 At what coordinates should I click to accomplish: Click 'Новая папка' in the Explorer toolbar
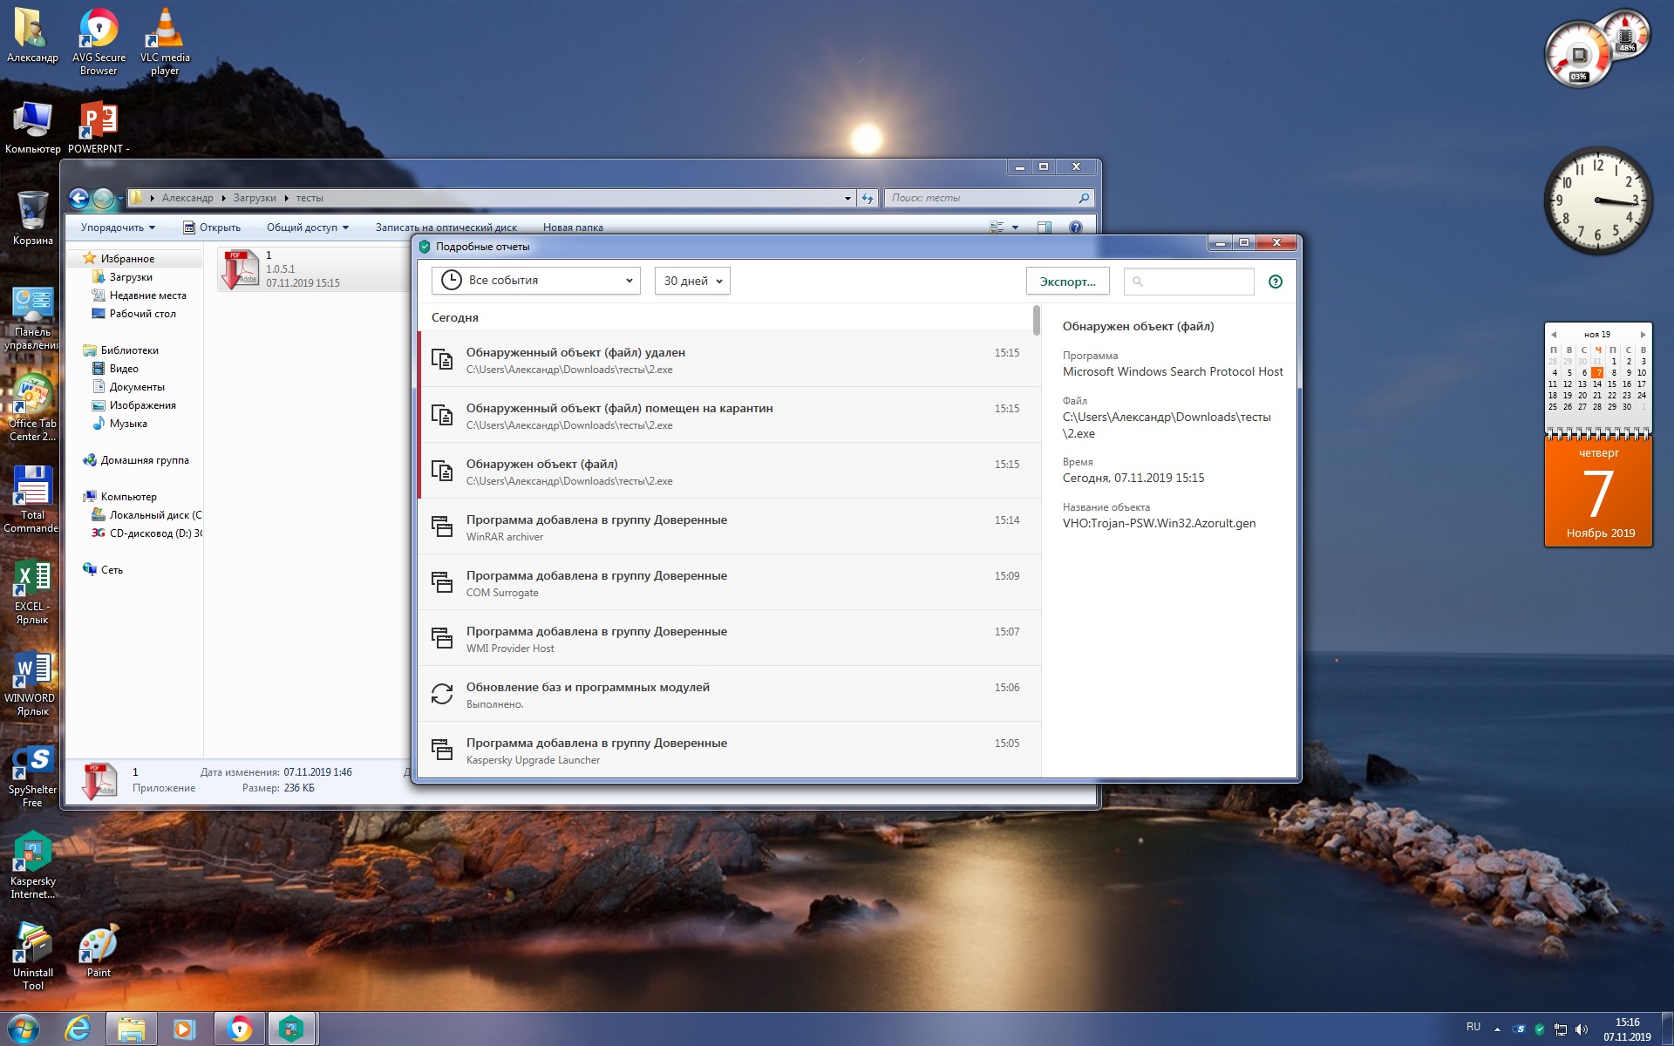point(573,228)
